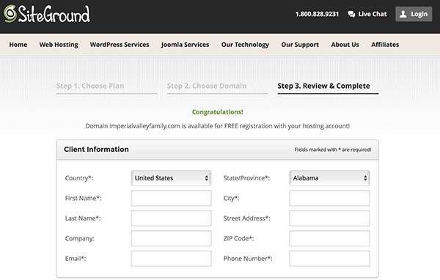Click into the Company input field
Screen dimensions: 440x280
tap(171, 238)
